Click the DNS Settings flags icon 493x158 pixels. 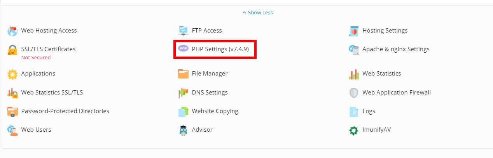[183, 93]
